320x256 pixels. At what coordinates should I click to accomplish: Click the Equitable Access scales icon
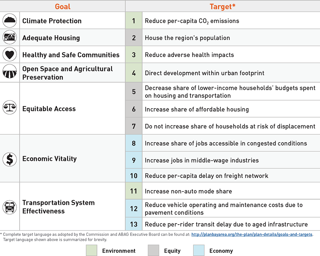(10, 108)
